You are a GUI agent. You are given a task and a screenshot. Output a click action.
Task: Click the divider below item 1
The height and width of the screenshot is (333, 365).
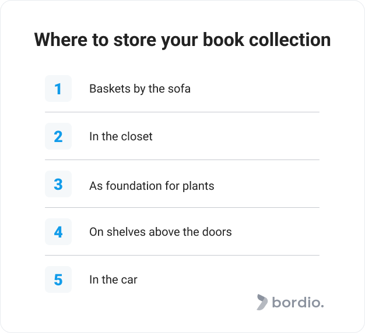click(182, 112)
